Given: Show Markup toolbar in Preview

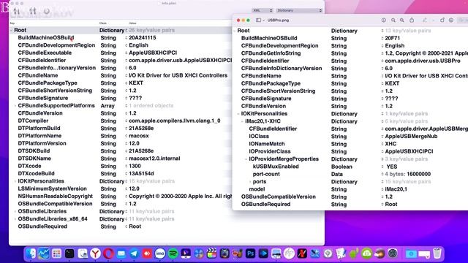Looking at the screenshot, I should (451, 20).
